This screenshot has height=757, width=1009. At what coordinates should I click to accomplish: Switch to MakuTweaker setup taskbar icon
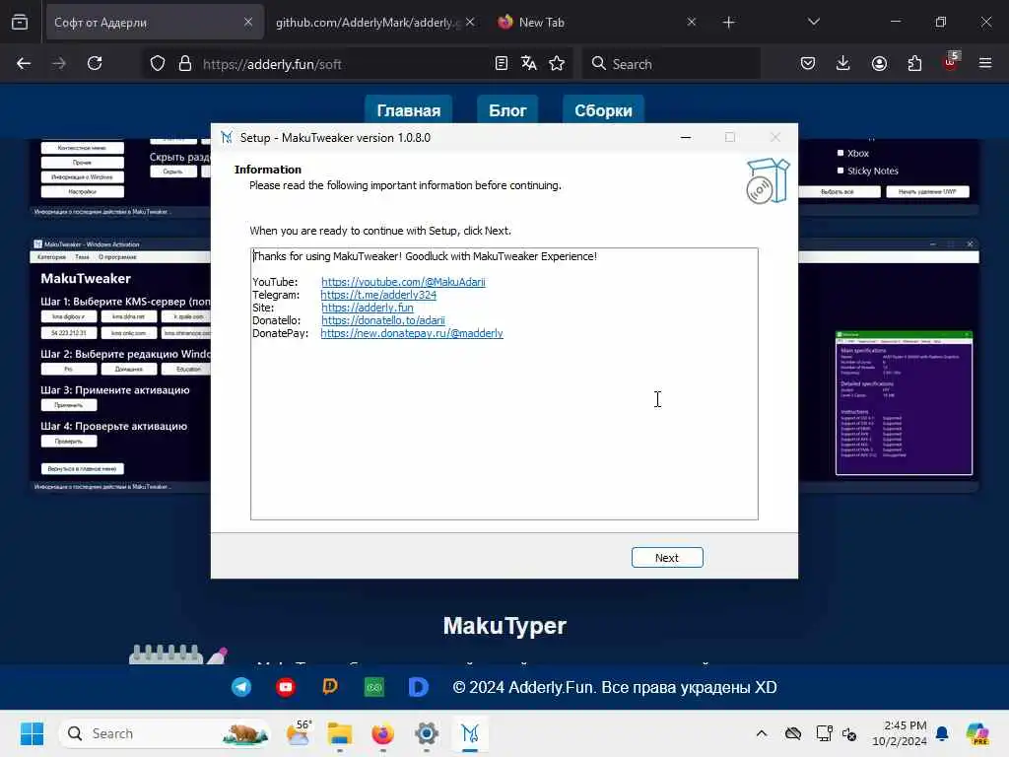tap(470, 733)
